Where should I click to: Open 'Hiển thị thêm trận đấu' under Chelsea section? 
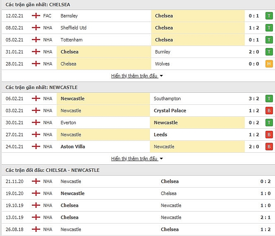tap(134, 76)
